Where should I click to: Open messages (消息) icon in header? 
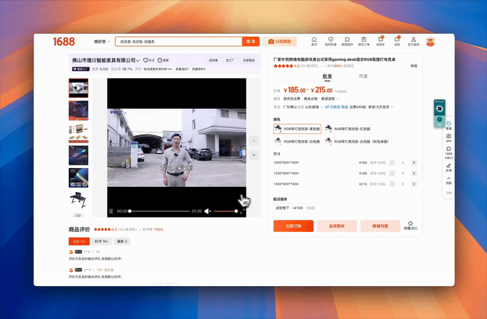click(397, 41)
